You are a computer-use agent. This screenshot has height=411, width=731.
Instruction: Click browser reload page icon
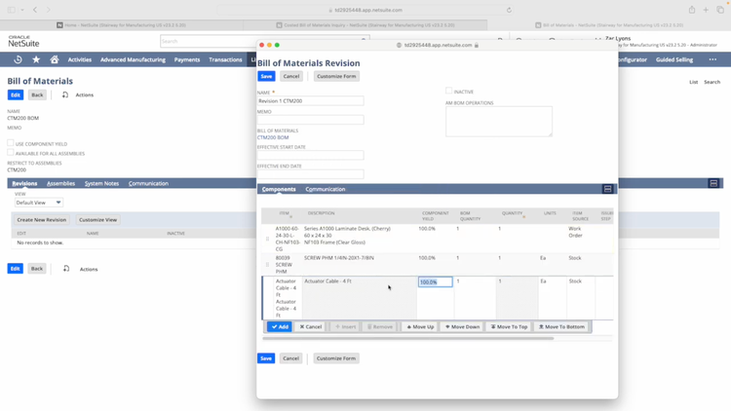[x=509, y=10]
